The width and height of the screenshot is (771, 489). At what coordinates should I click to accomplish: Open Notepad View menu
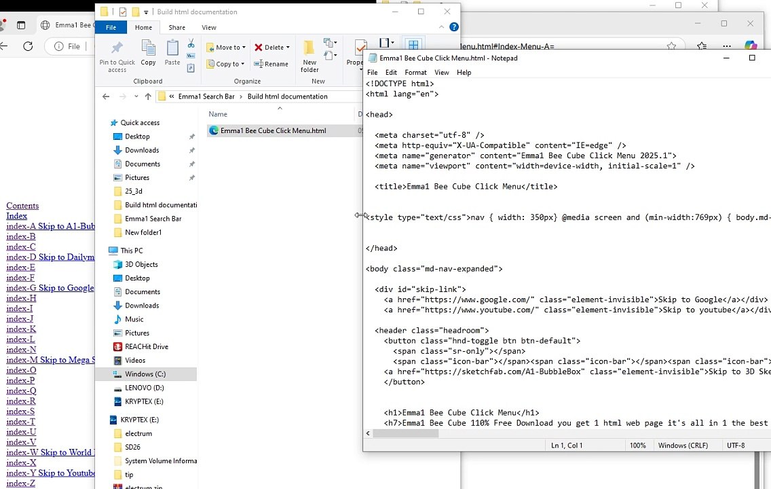(x=442, y=72)
